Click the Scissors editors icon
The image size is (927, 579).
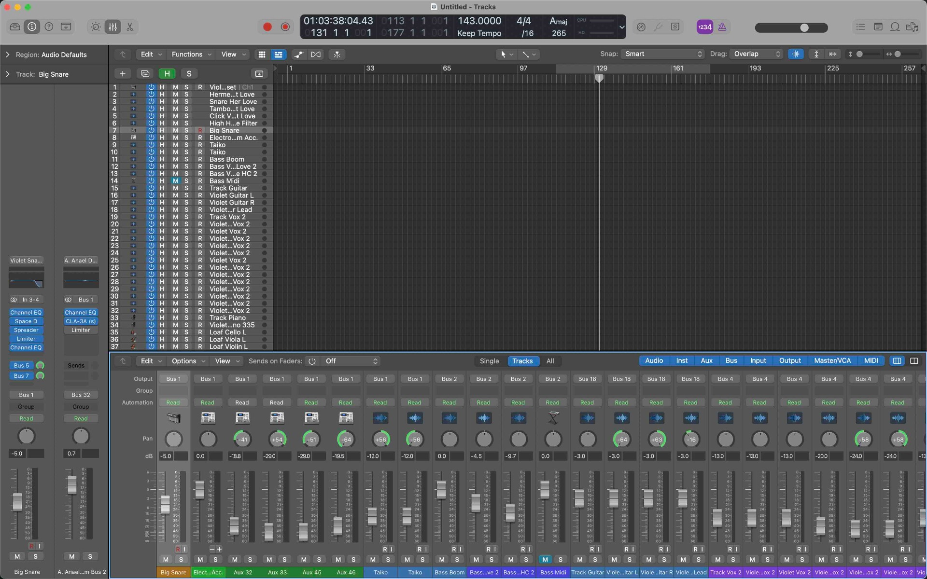pyautogui.click(x=129, y=27)
